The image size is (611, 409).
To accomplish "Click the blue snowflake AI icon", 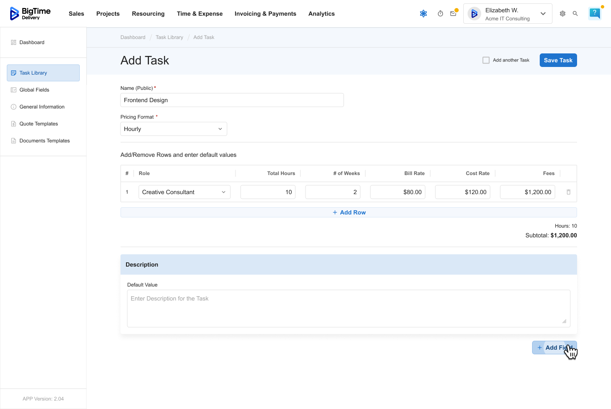I will [423, 14].
